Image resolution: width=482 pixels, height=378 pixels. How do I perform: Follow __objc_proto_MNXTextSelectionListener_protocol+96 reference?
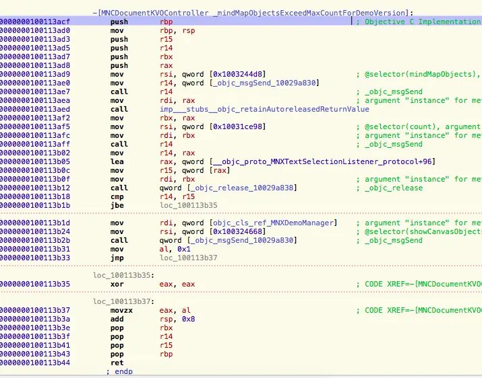tap(322, 161)
